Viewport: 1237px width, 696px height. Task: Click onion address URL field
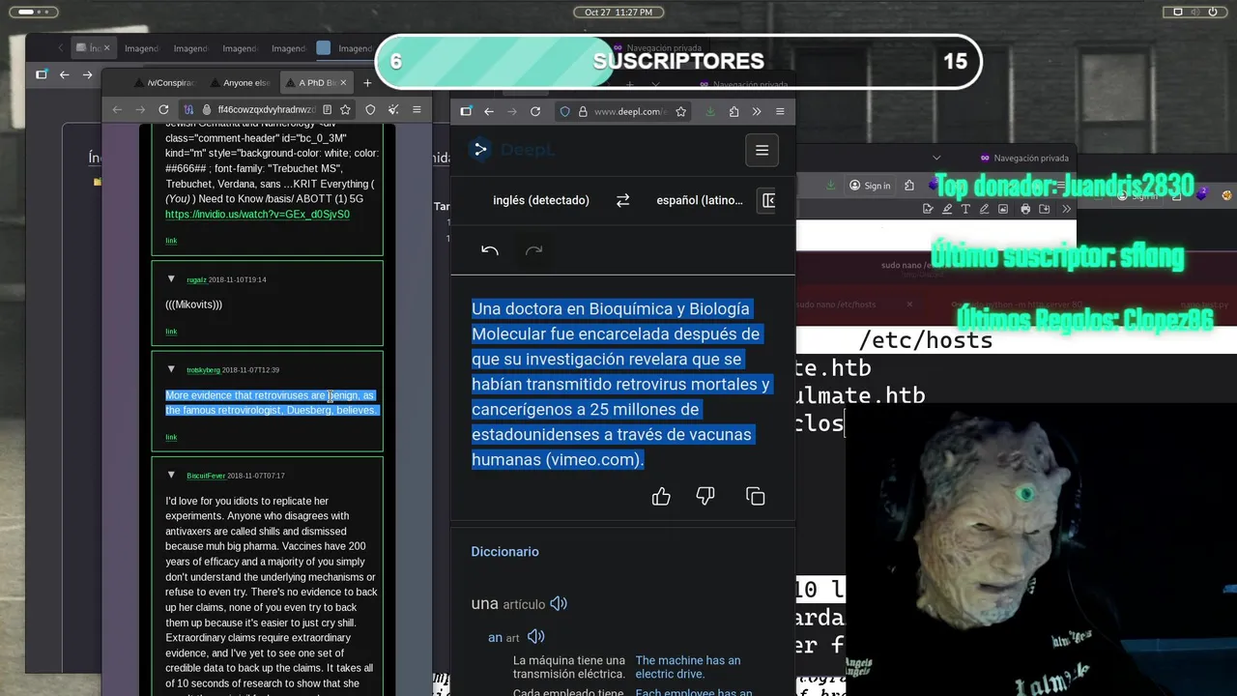coord(267,109)
